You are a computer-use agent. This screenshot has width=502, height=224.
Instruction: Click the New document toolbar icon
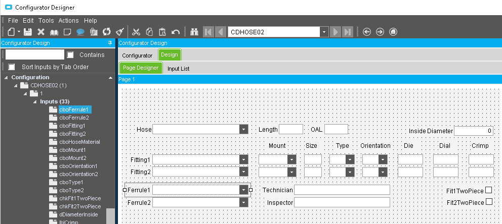[x=11, y=32]
